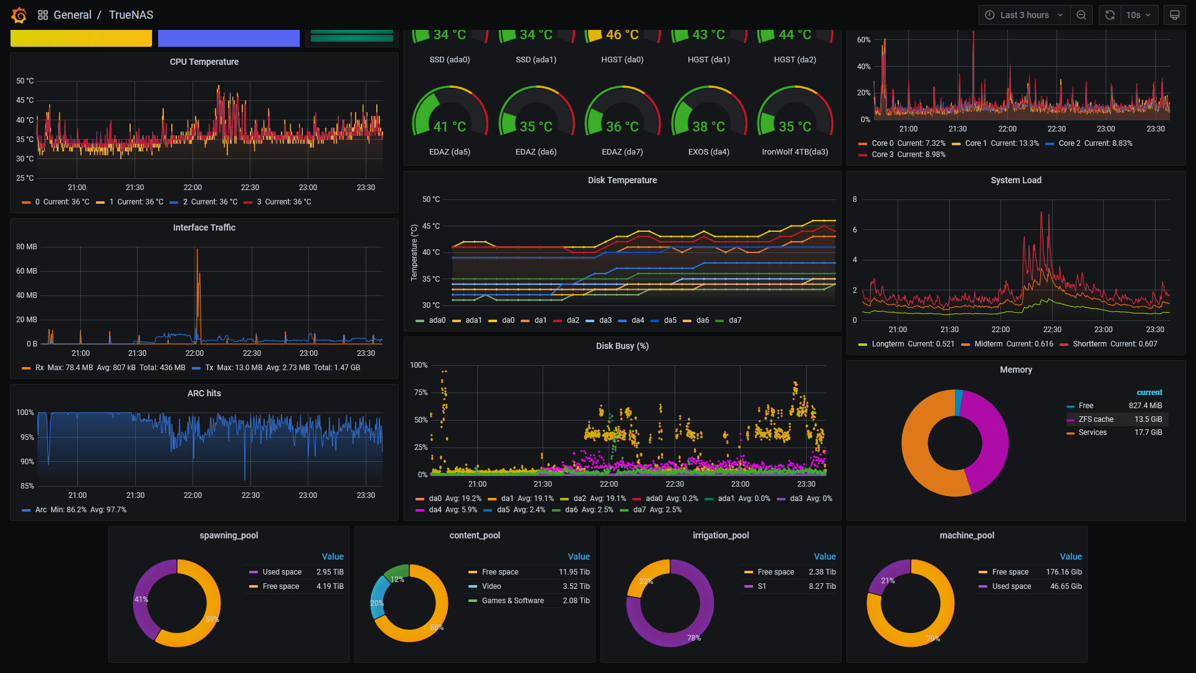Open the Disk Busy (%) panel title menu
The height and width of the screenshot is (673, 1196).
click(x=622, y=346)
